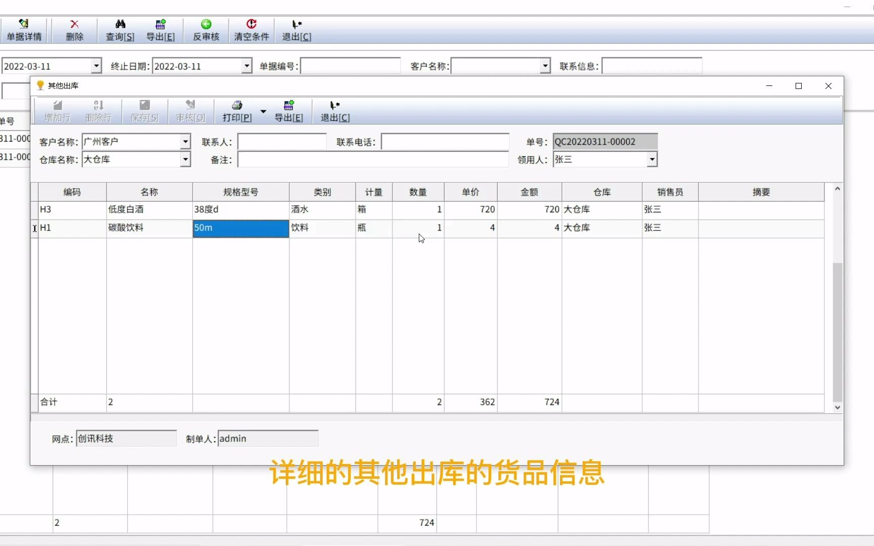874x546 pixels.
Task: Select the 38度d specification cell
Action: (x=241, y=209)
